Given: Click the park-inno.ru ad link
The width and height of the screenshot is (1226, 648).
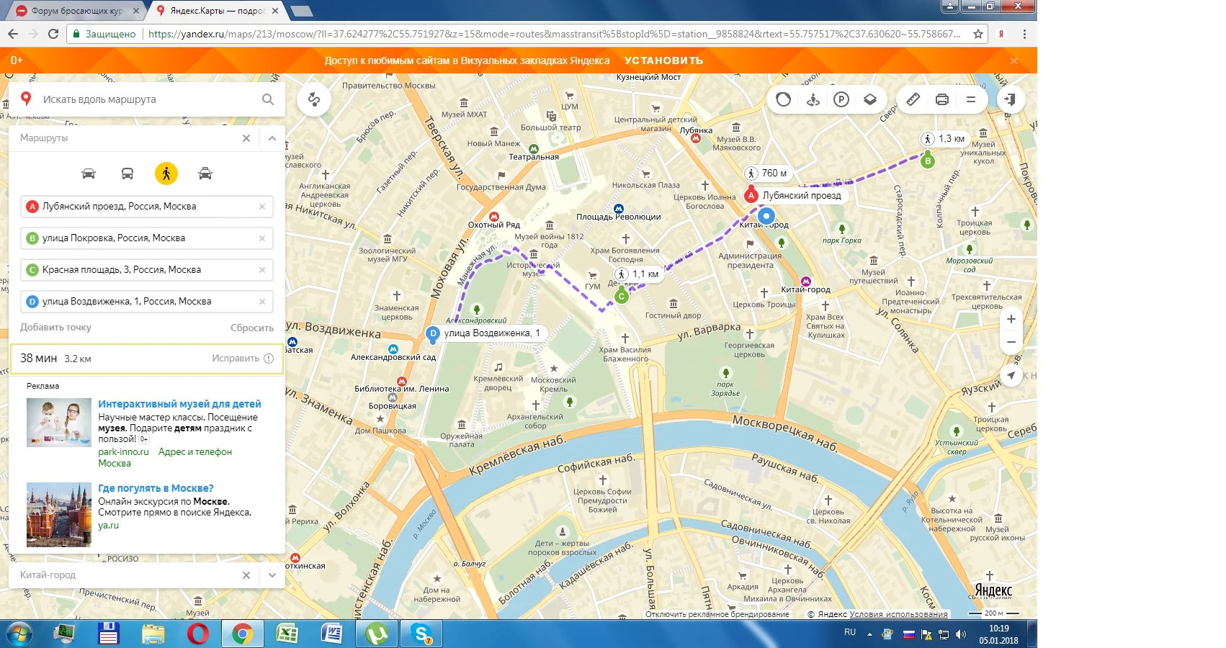Looking at the screenshot, I should pyautogui.click(x=123, y=452).
